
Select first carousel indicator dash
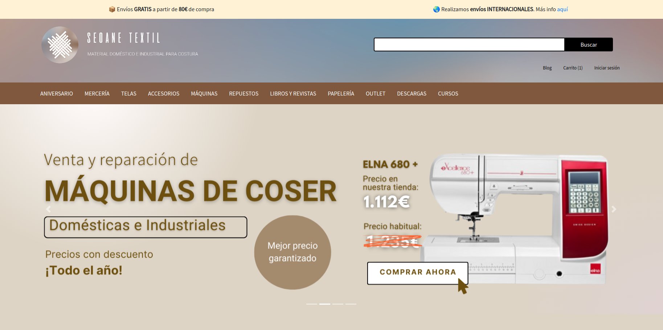(x=312, y=304)
